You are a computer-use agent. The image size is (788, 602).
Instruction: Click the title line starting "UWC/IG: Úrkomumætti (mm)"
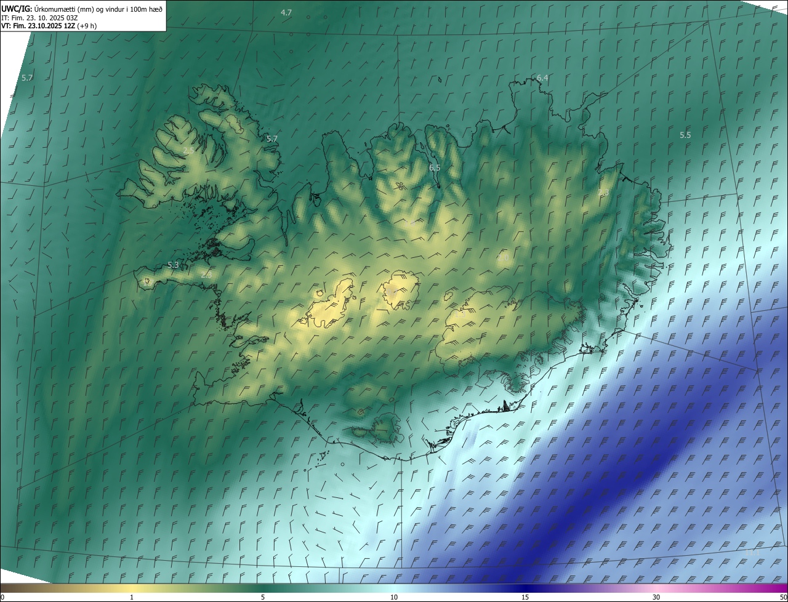coord(81,9)
